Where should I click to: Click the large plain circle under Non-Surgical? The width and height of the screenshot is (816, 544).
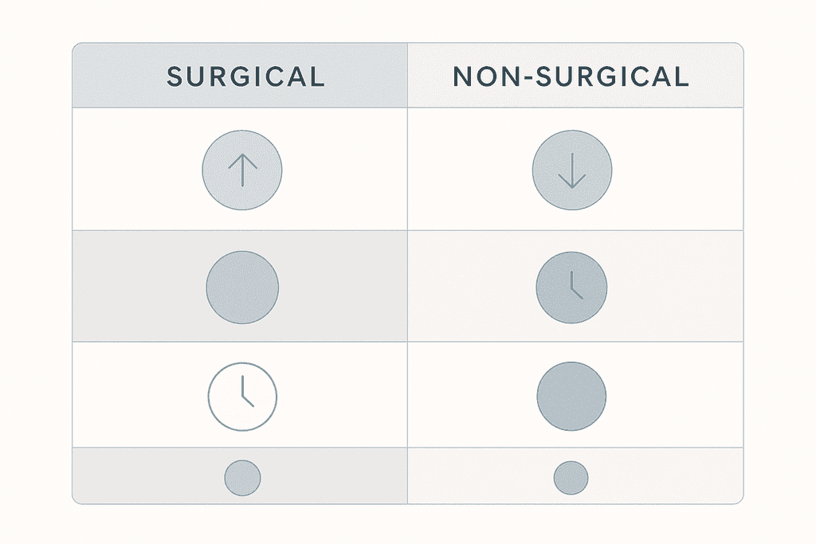[571, 396]
